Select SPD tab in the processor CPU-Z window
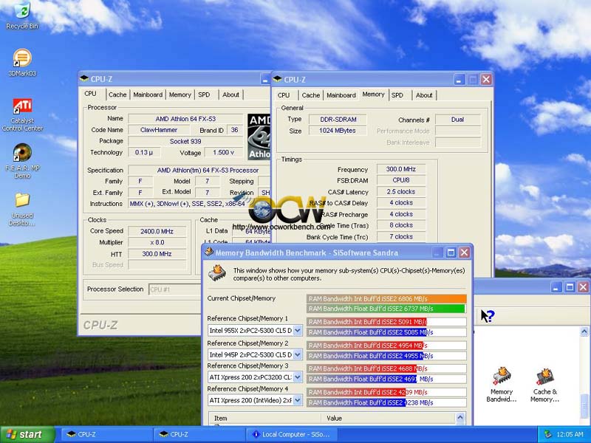This screenshot has height=443, width=591. 204,95
